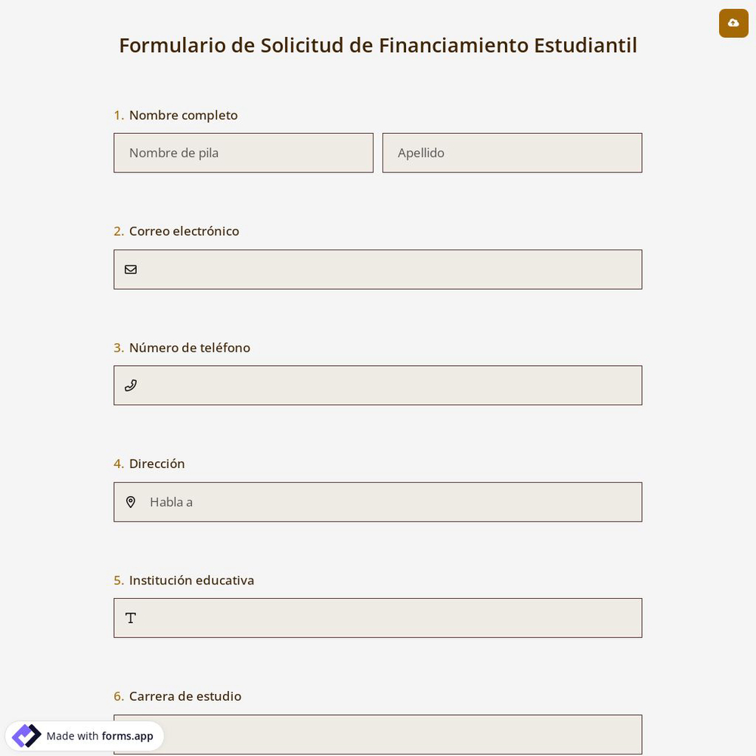Click the forms.app diamond logo bottom left
Screen dimensions: 756x756
(x=26, y=736)
